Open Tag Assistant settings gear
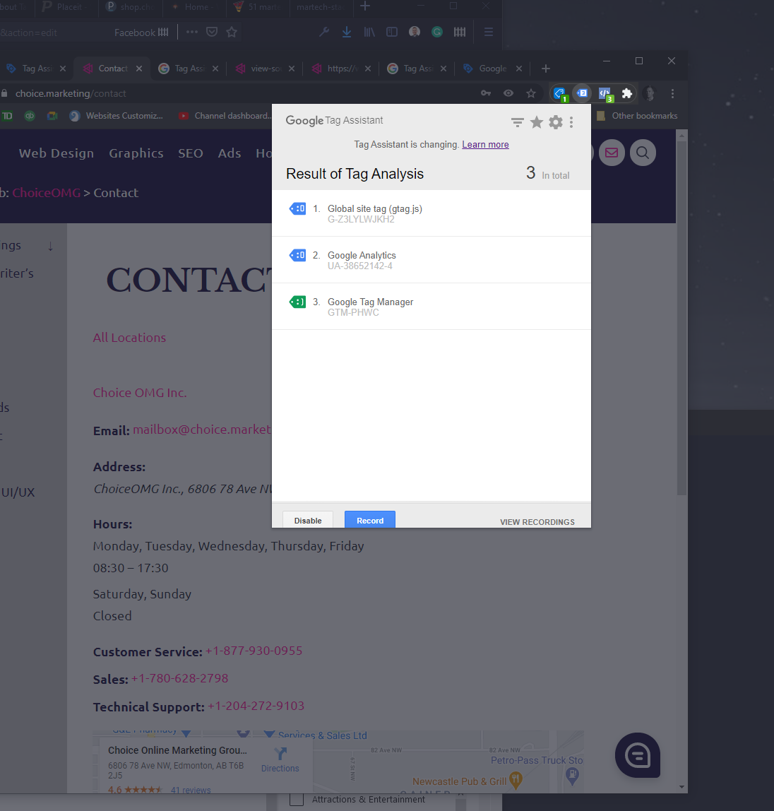The image size is (774, 811). click(555, 122)
